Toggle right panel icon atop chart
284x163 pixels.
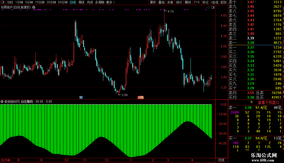(213, 8)
